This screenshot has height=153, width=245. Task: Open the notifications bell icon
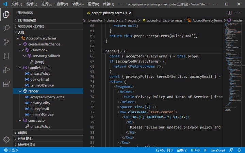pyautogui.click(x=239, y=150)
